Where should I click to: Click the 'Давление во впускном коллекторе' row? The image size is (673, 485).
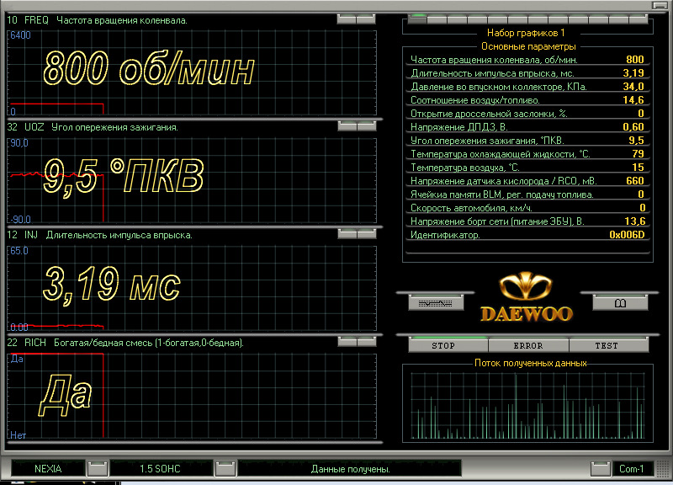527,87
